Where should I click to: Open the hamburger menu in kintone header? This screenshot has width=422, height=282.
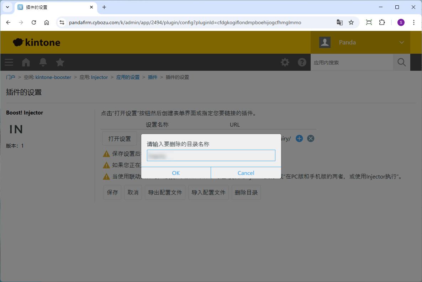9,62
